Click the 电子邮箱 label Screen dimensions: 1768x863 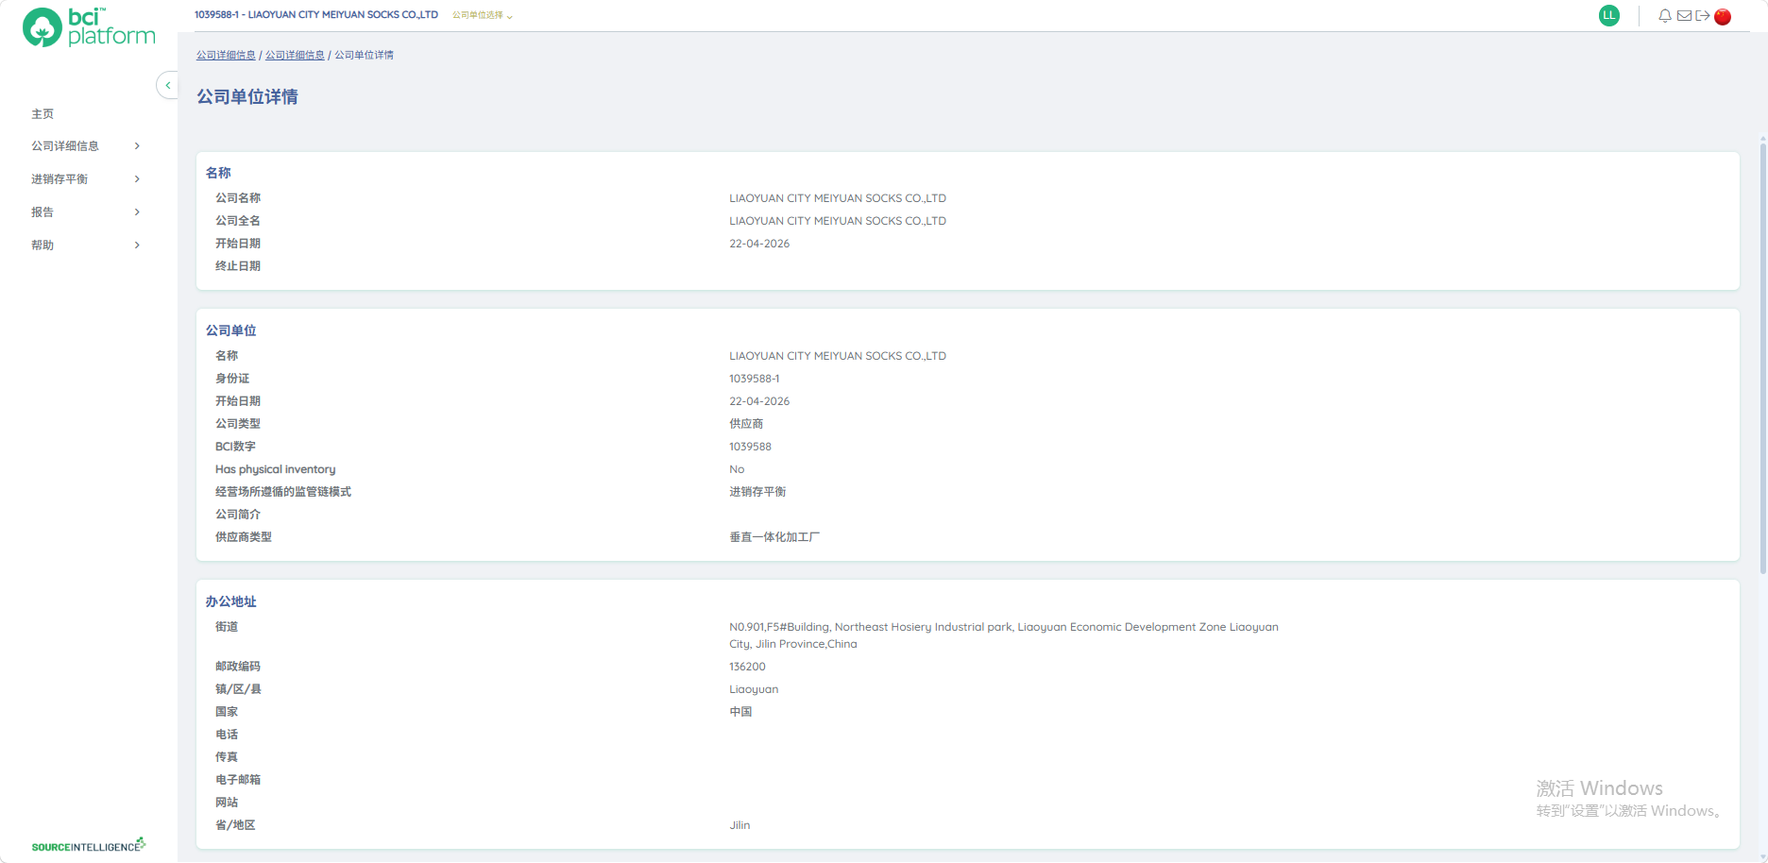point(238,780)
